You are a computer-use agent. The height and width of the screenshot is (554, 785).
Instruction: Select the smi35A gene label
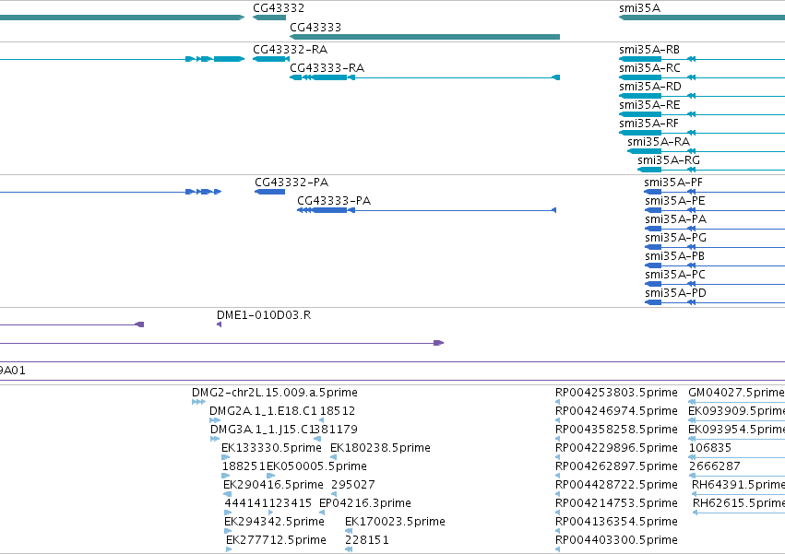pos(640,8)
